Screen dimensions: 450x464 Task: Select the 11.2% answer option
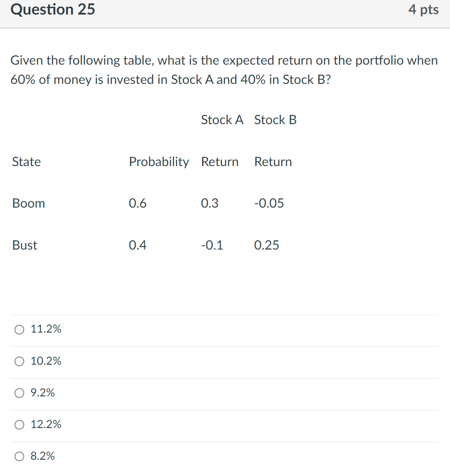(x=19, y=330)
